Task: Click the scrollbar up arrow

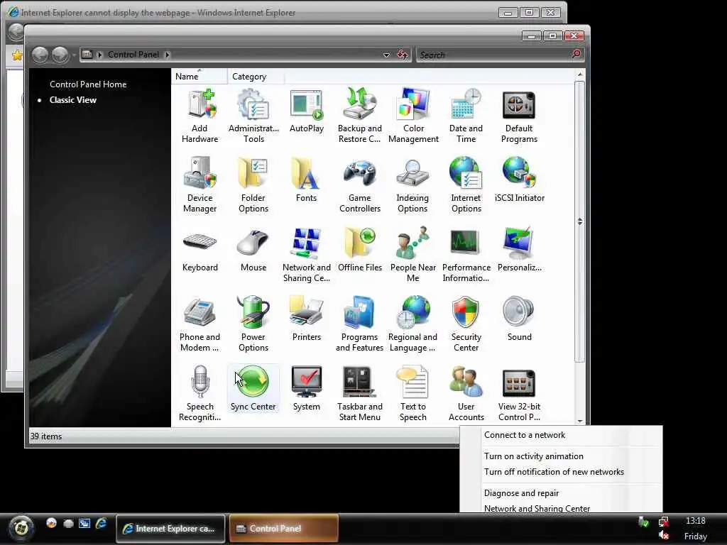Action: tap(579, 74)
